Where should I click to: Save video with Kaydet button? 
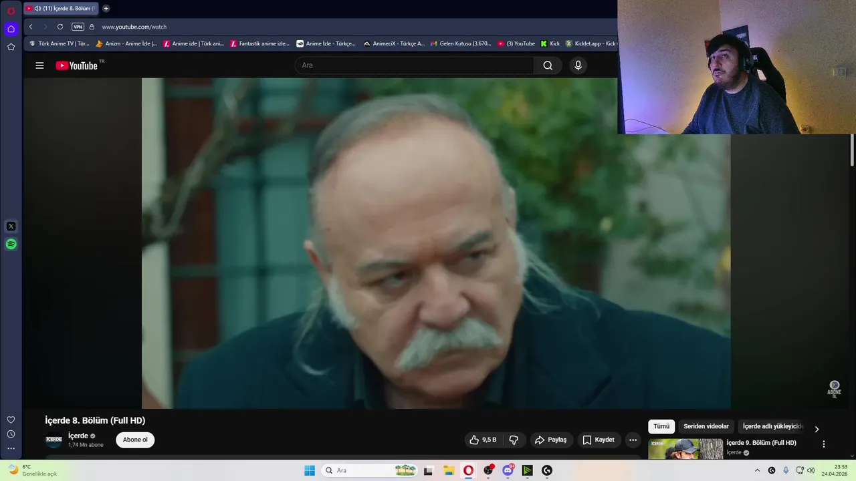pyautogui.click(x=599, y=440)
